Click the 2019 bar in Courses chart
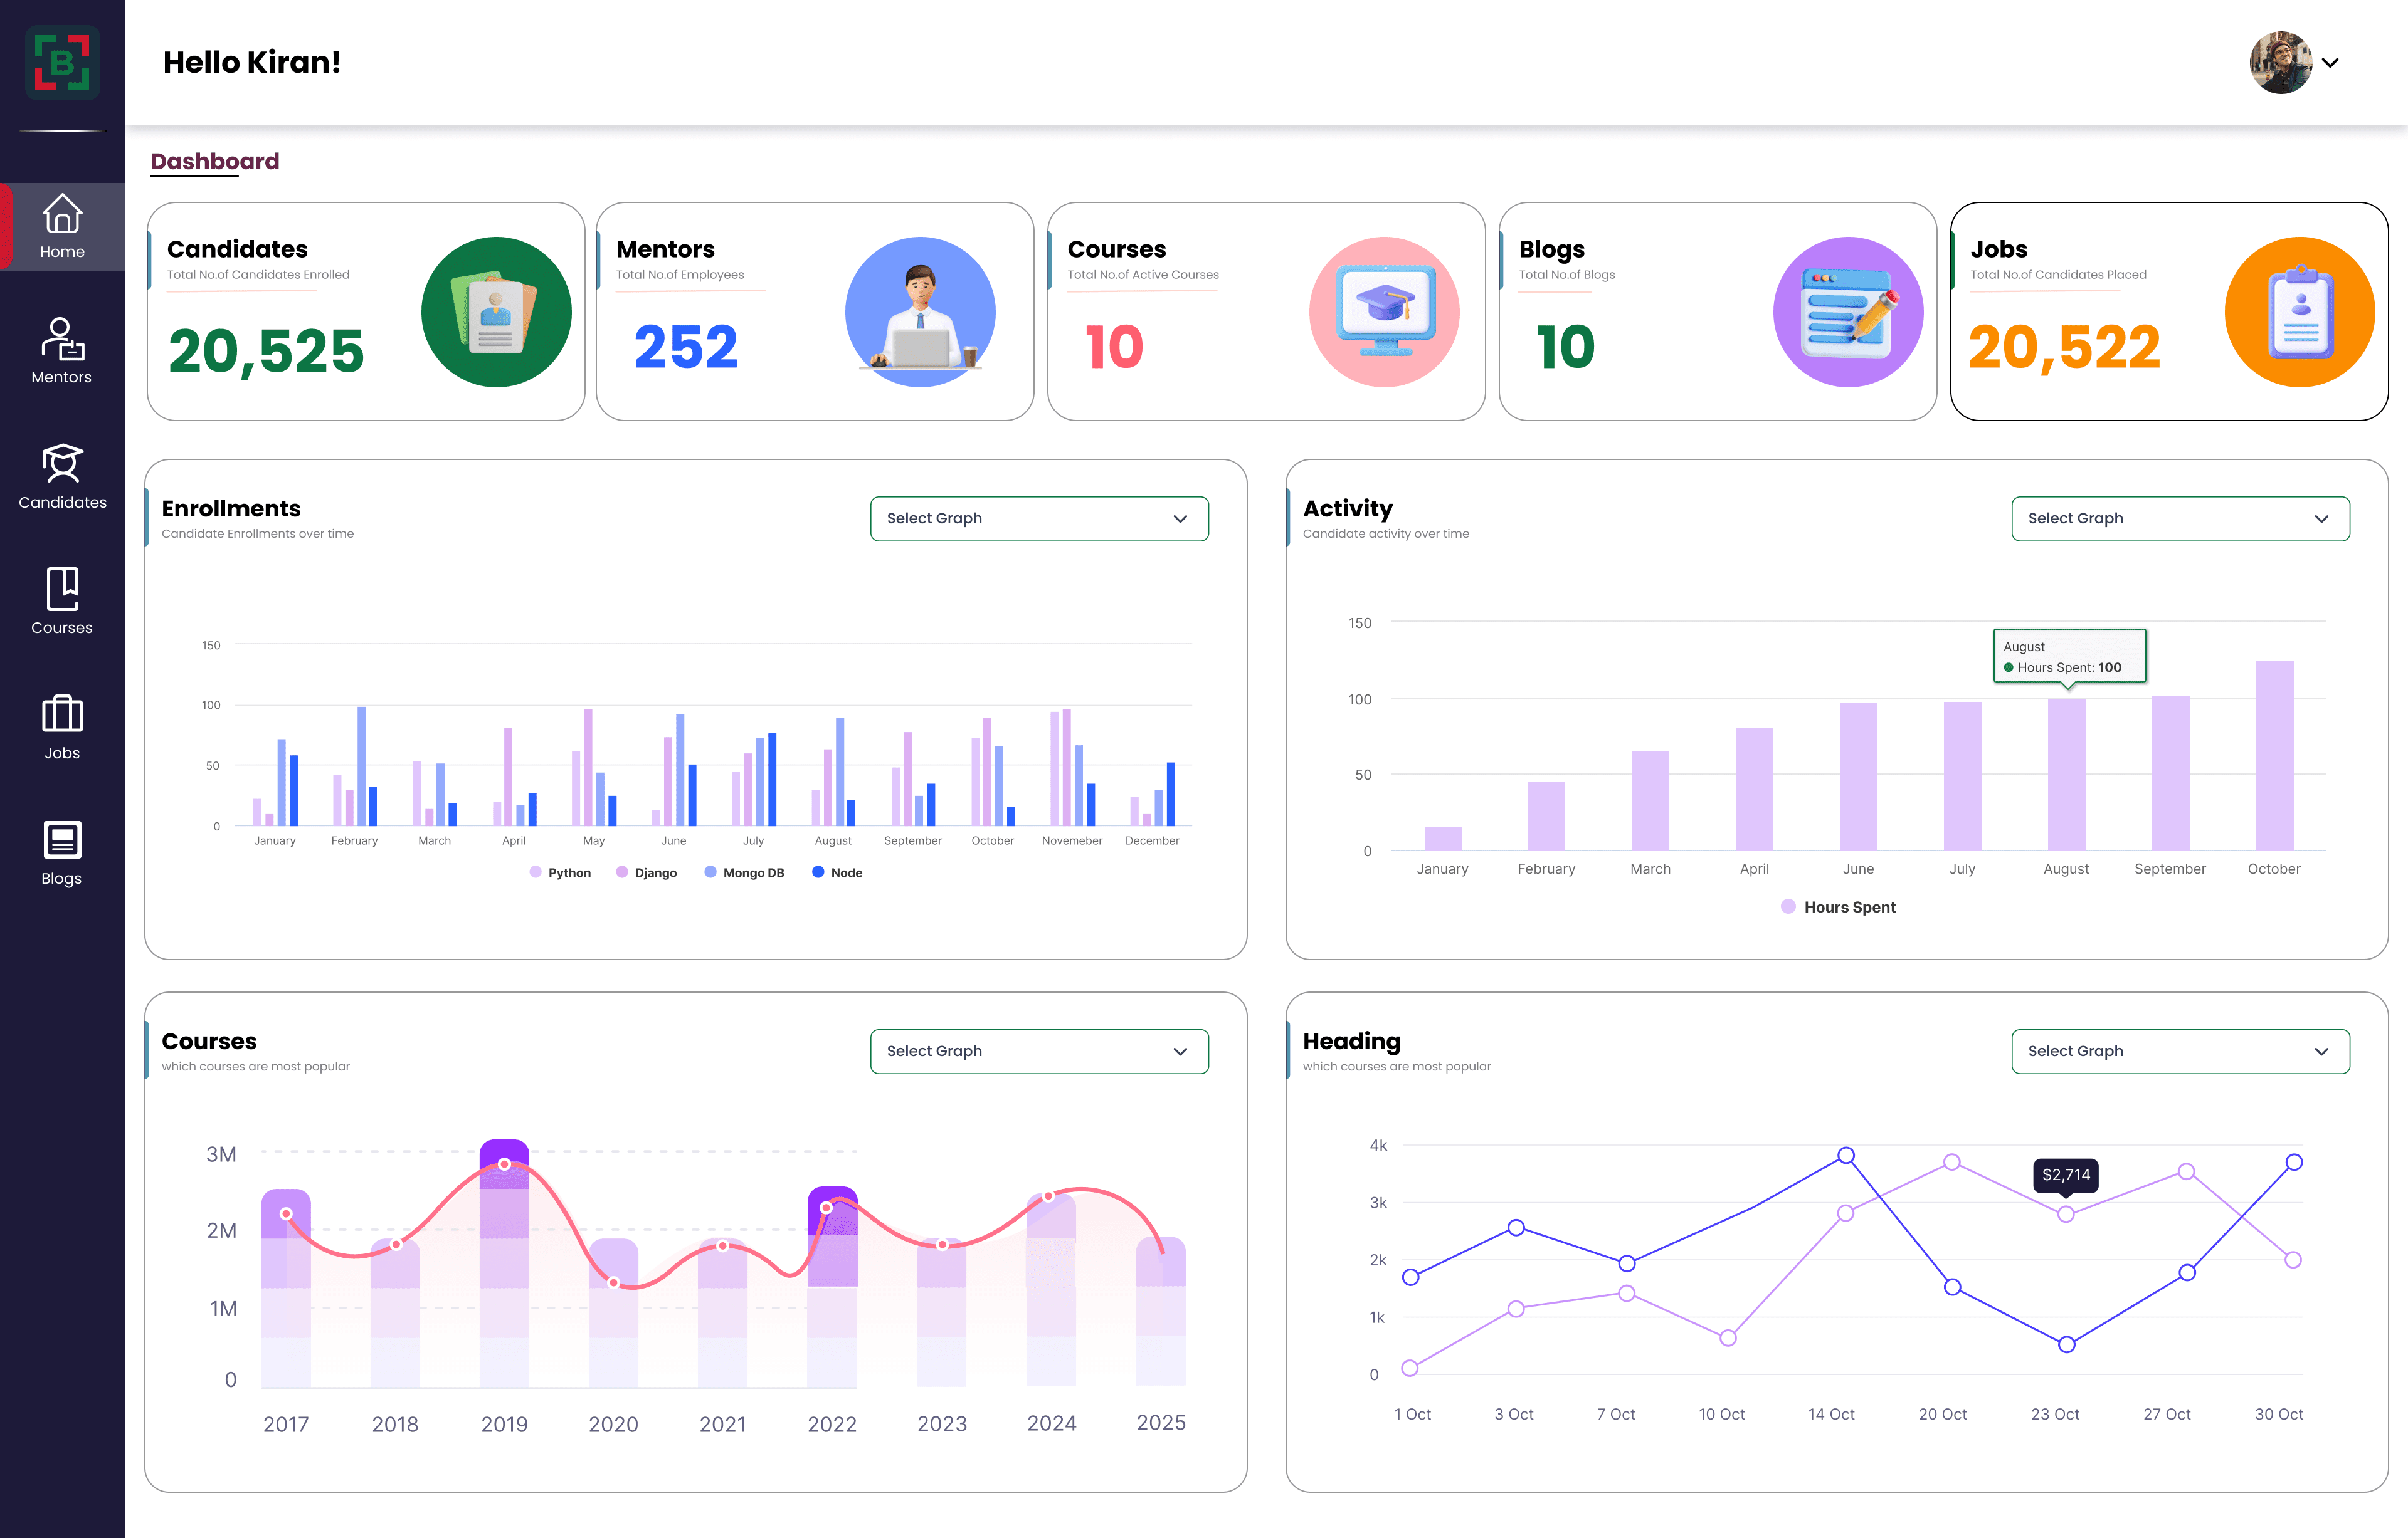Viewport: 2408px width, 1538px height. tap(504, 1263)
